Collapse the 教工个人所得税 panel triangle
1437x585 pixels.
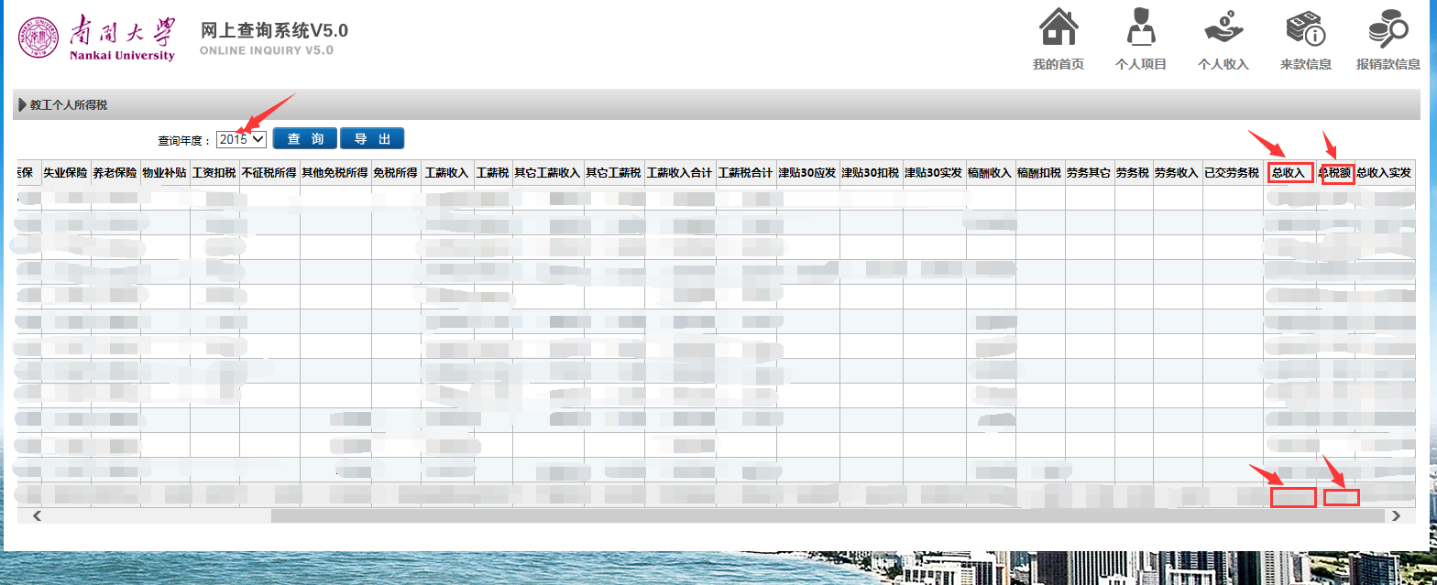coord(22,105)
